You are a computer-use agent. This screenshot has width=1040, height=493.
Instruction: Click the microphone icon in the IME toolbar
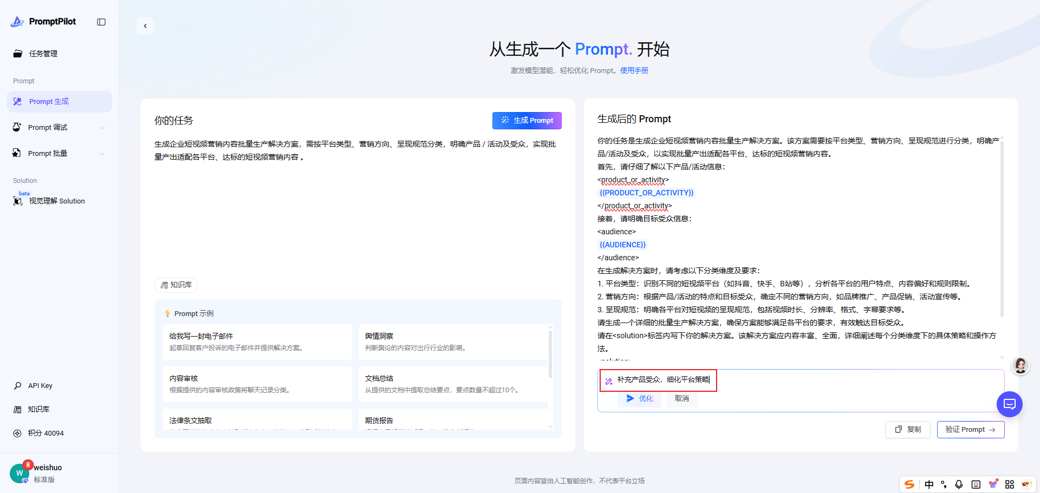pyautogui.click(x=959, y=484)
